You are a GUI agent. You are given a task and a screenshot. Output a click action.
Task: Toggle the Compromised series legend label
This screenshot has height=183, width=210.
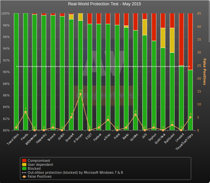coord(39,161)
